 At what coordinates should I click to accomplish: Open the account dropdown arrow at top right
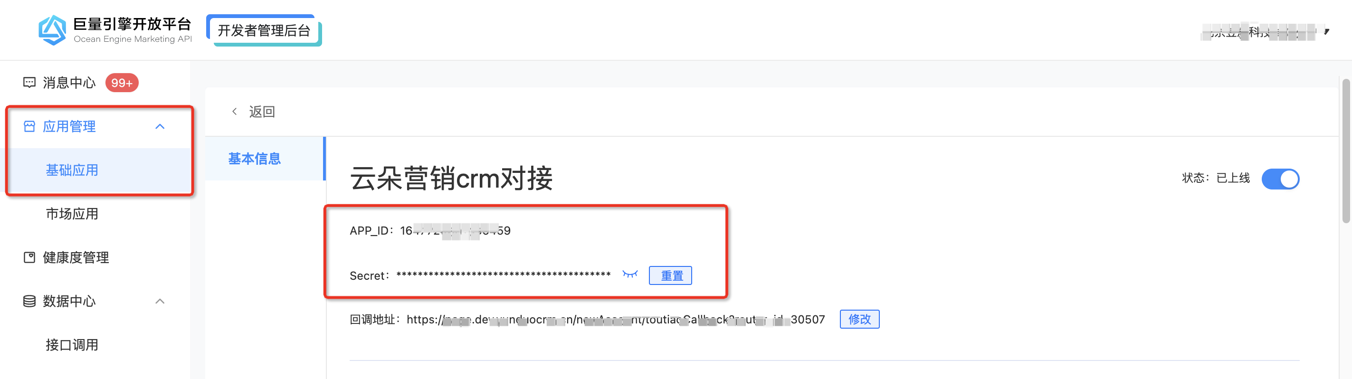coord(1327,31)
